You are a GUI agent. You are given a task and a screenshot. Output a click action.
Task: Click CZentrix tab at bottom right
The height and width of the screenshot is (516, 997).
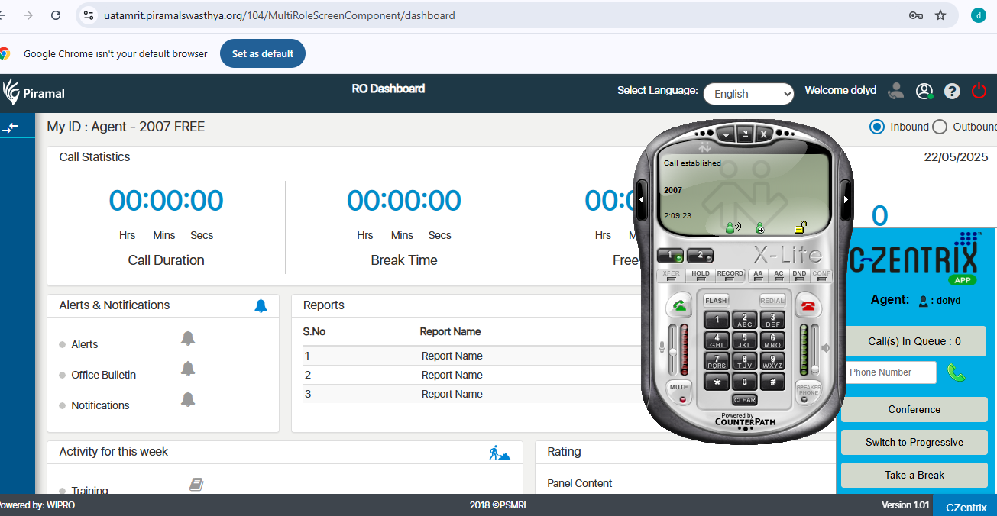coord(966,506)
